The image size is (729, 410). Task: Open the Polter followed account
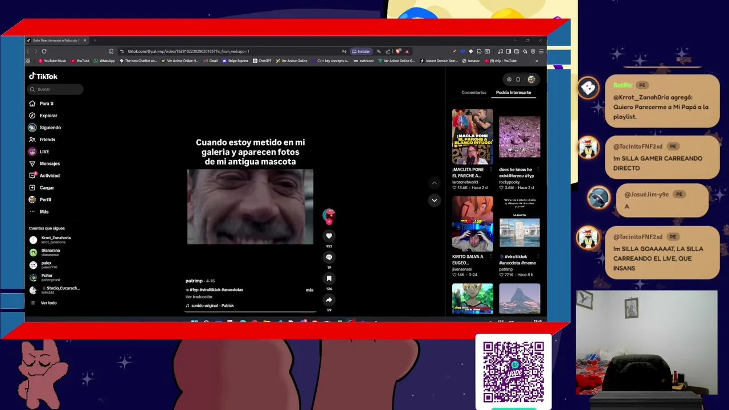(x=44, y=277)
